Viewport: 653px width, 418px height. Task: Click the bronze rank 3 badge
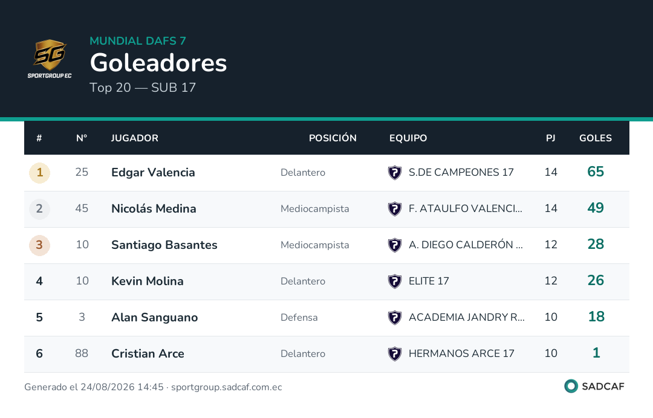(x=39, y=245)
